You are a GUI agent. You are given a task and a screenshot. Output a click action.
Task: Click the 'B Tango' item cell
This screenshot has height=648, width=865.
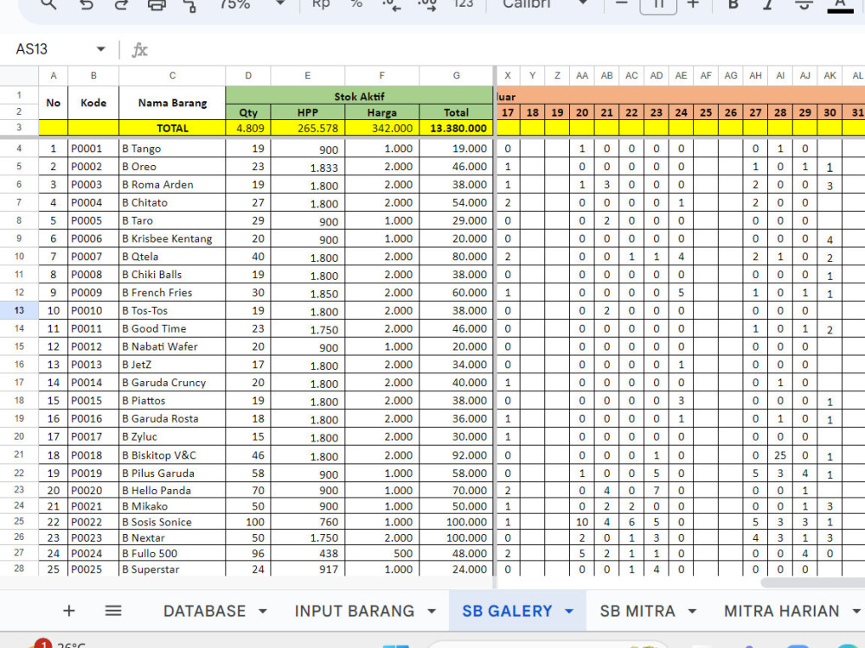tap(172, 149)
